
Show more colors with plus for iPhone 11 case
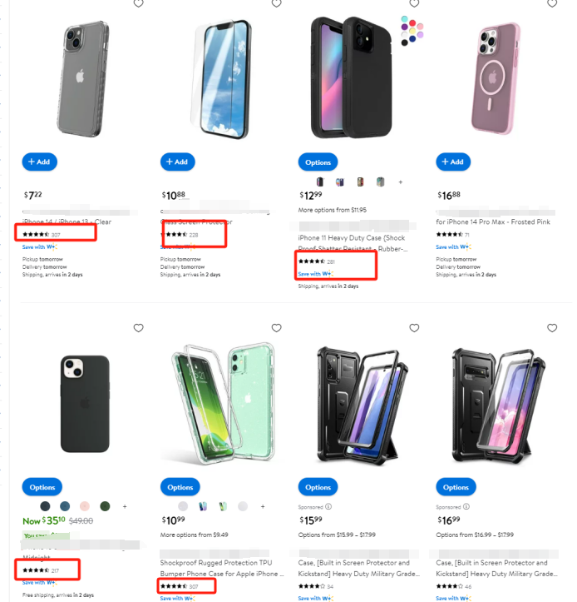pos(400,182)
